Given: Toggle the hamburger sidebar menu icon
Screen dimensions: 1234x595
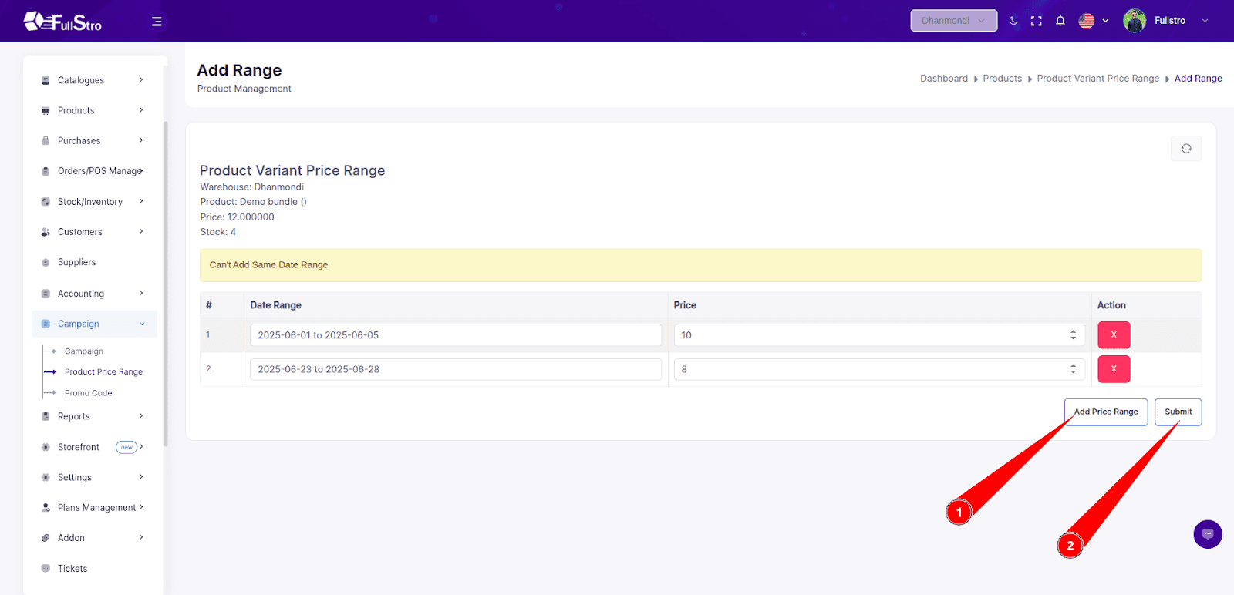Looking at the screenshot, I should tap(157, 22).
